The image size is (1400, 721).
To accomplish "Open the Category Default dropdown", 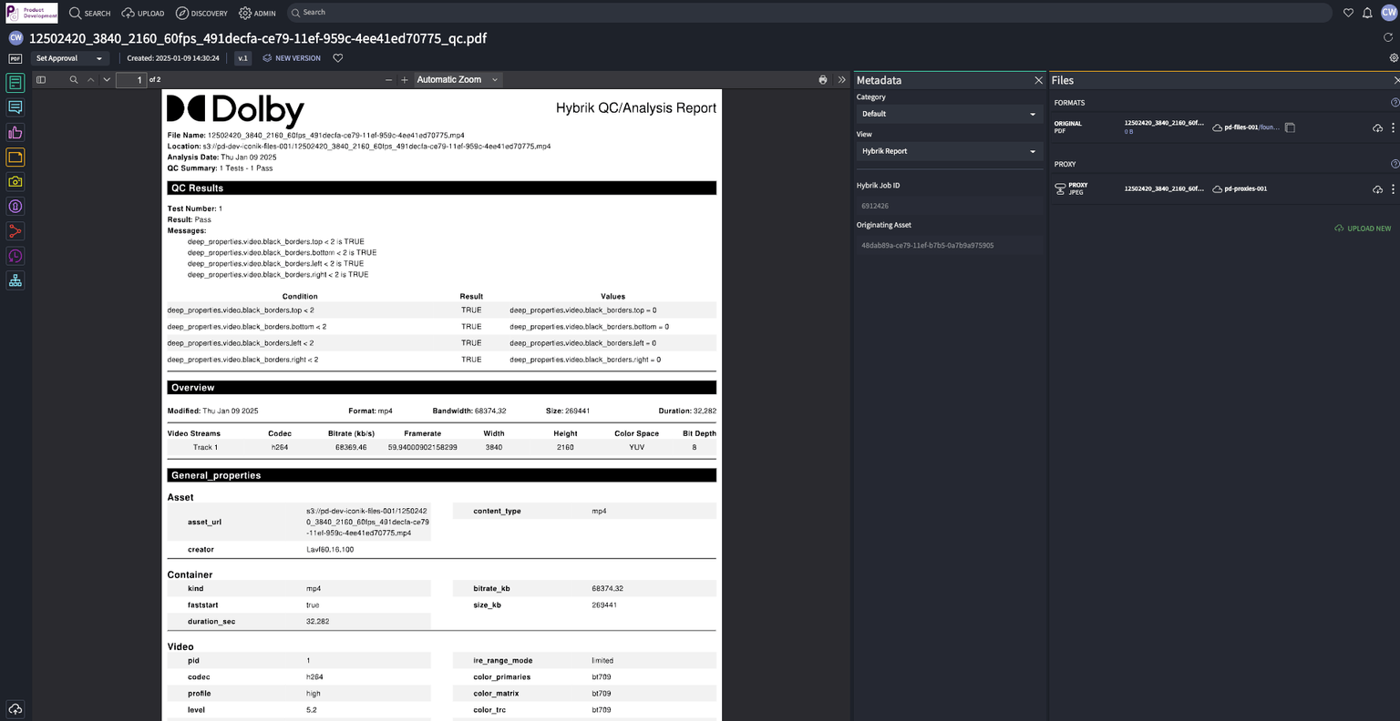I will pyautogui.click(x=949, y=114).
